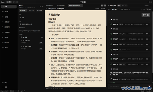Select the 全局搜索 tab

[x=40, y=10]
